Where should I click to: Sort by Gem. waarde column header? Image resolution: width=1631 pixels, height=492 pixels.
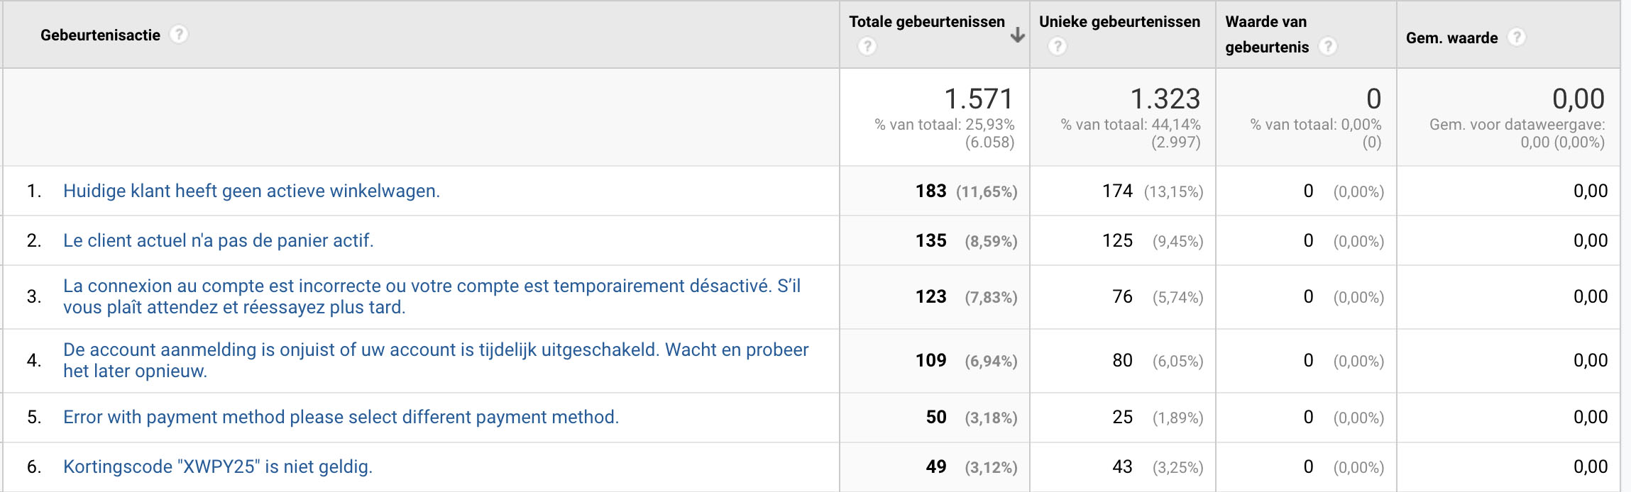(x=1451, y=38)
